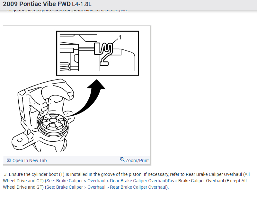Click the Zoom/Print text link
The height and width of the screenshot is (198, 257).
click(x=137, y=161)
